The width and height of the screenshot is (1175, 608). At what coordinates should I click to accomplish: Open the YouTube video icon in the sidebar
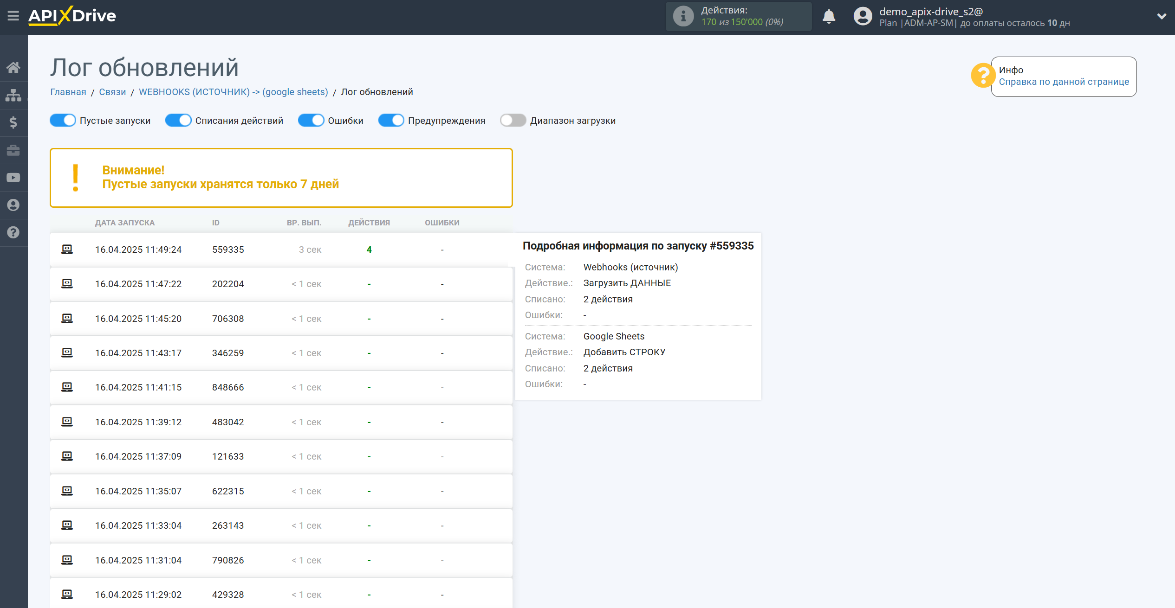(x=13, y=178)
